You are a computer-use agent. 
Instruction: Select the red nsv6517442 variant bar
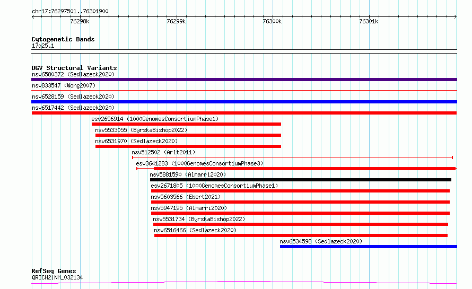[x=244, y=113]
